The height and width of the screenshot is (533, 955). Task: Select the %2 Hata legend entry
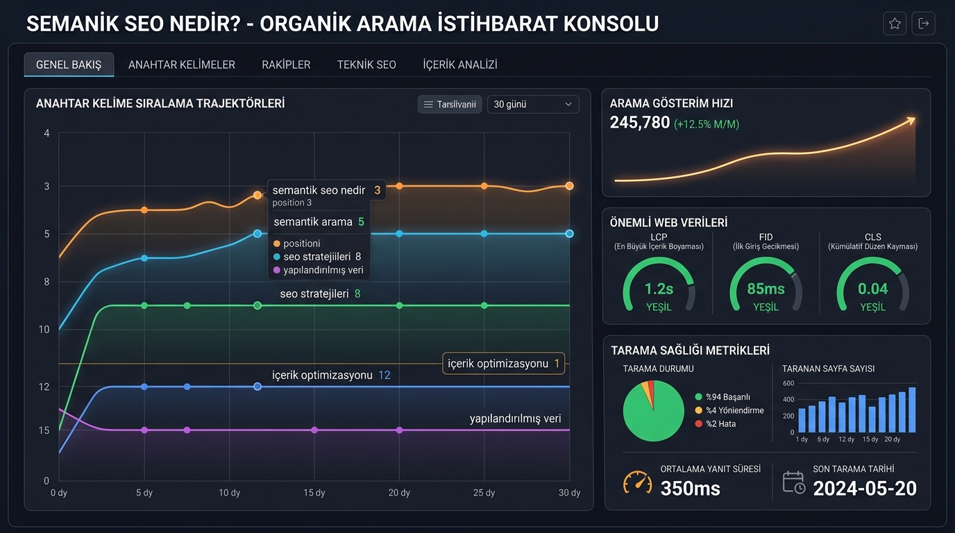point(715,423)
